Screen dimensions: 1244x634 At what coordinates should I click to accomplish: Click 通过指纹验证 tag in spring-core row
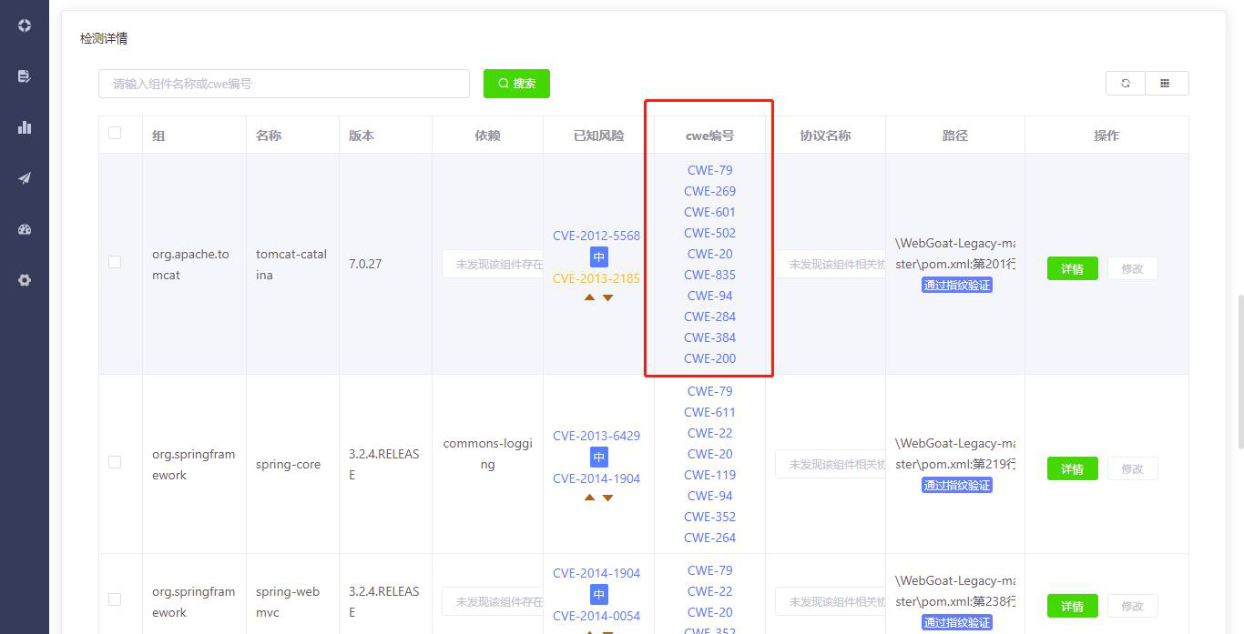[x=956, y=485]
